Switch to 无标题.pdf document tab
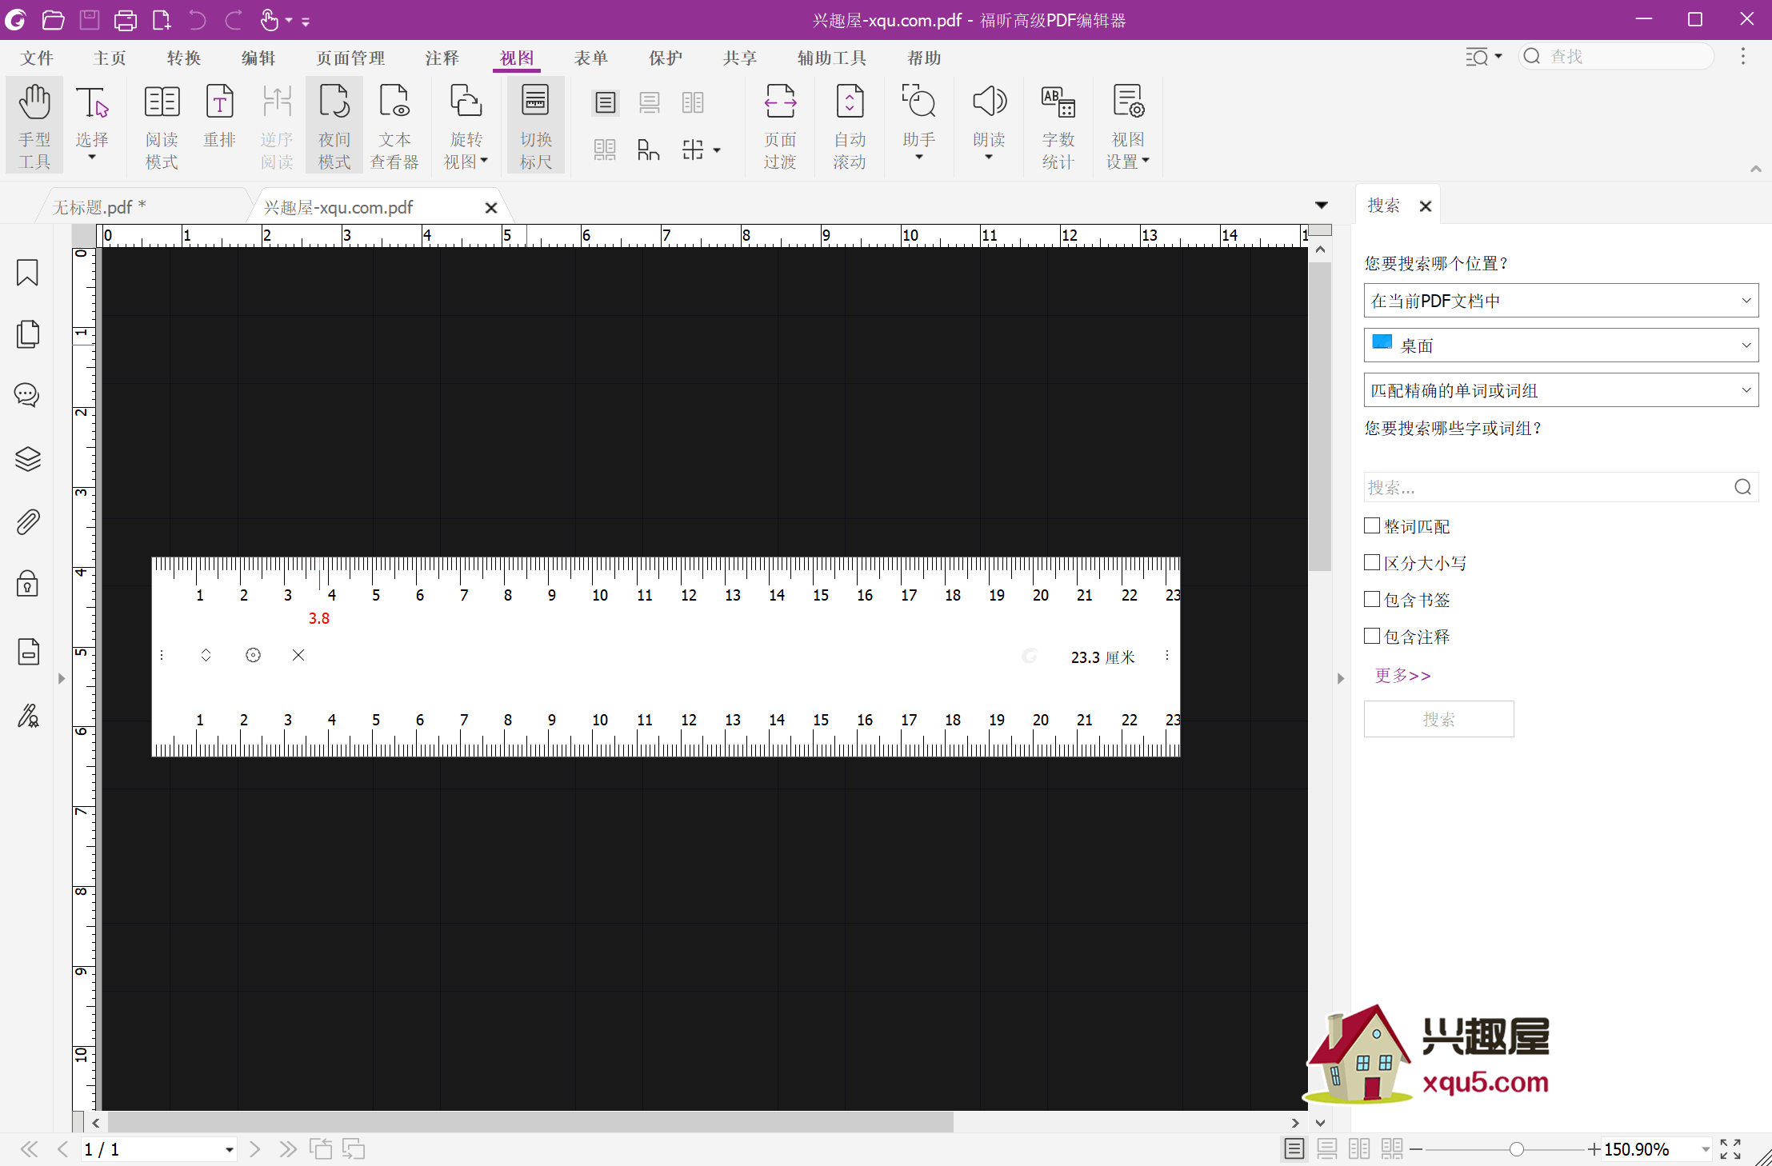The height and width of the screenshot is (1166, 1772). click(99, 207)
